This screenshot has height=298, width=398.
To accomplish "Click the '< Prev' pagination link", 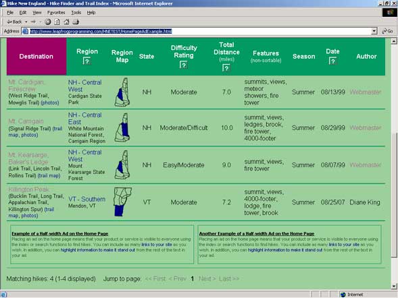I will (x=178, y=278).
